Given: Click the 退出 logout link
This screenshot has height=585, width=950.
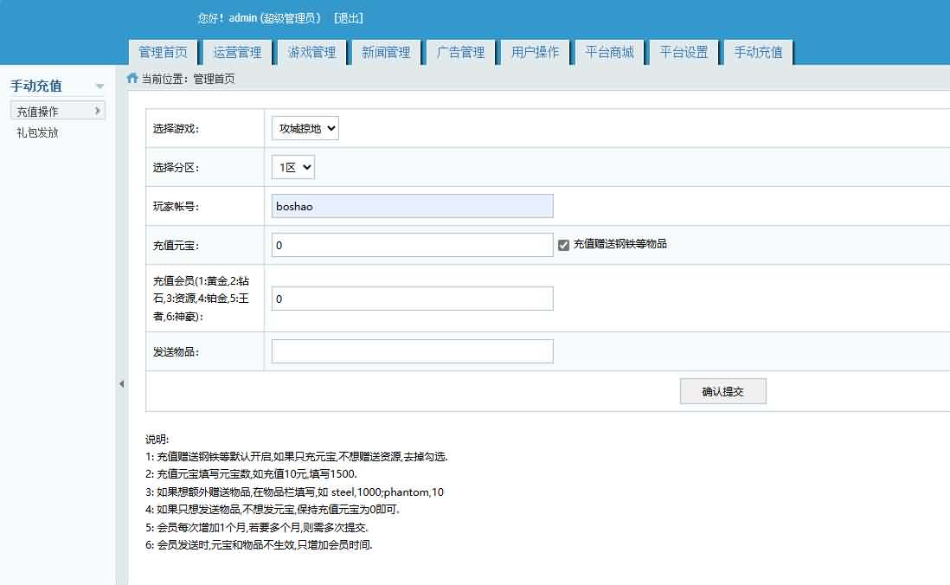Looking at the screenshot, I should [x=349, y=17].
